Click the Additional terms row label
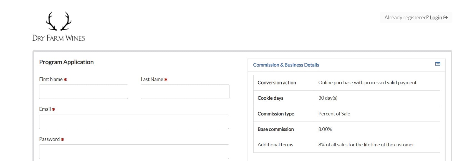This screenshot has width=467, height=161. 275,145
